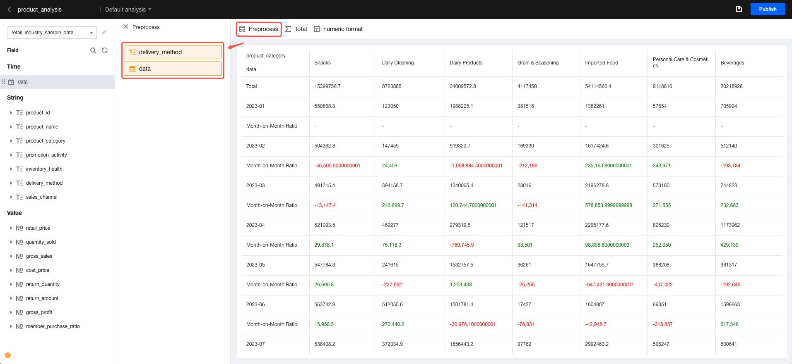Click the string type icon of promotion_activity
The image size is (792, 364).
point(19,155)
